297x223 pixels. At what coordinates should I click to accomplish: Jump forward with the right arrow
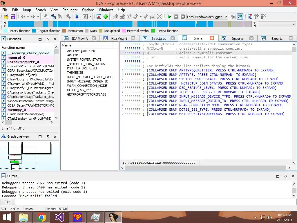(33, 17)
